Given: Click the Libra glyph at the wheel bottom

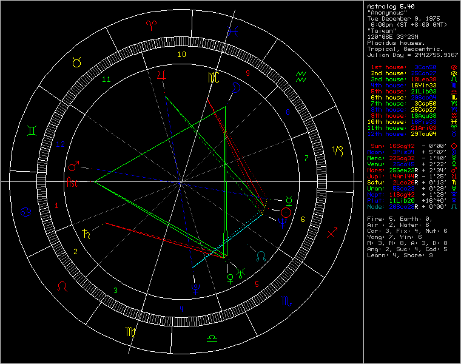Looking at the screenshot, I should coord(212,338).
